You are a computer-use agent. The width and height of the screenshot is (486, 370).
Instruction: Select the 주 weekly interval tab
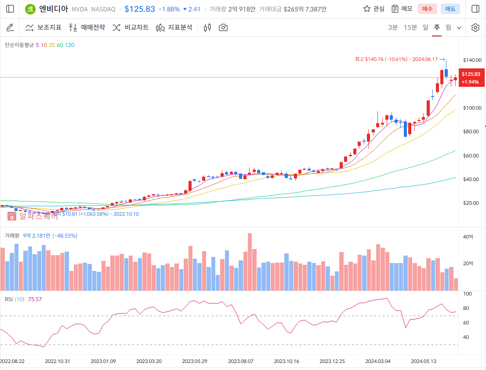coord(437,28)
